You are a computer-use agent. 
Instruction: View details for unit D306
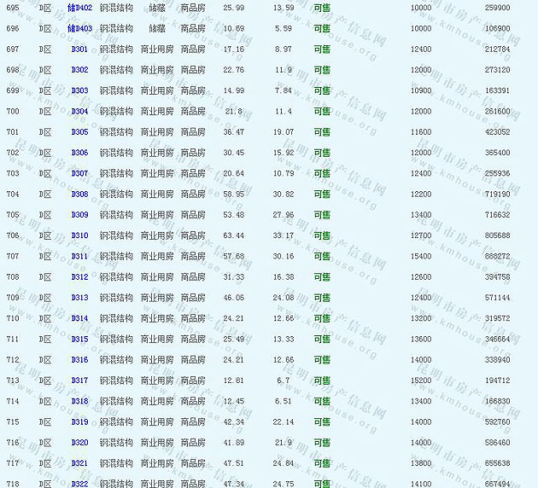pos(79,153)
